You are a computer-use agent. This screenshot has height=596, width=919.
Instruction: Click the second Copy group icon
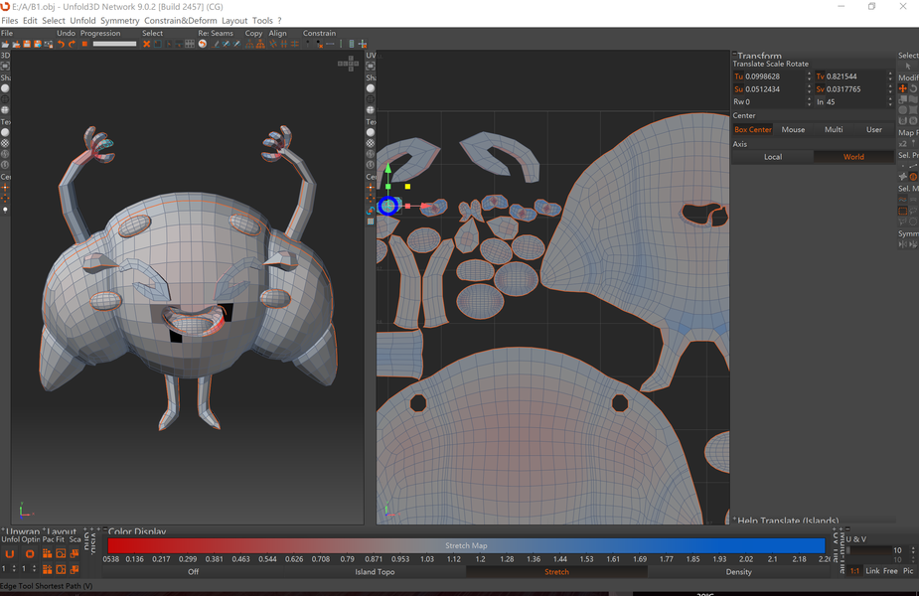260,44
